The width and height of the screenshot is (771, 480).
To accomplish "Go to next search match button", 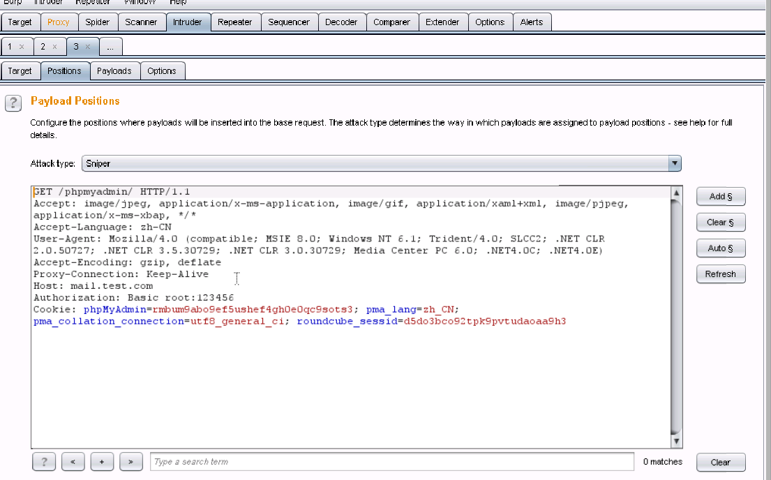I will pyautogui.click(x=130, y=462).
